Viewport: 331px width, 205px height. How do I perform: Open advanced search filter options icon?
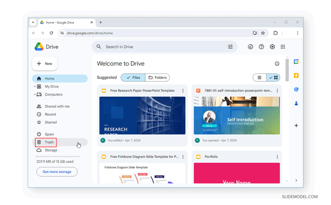coord(230,47)
